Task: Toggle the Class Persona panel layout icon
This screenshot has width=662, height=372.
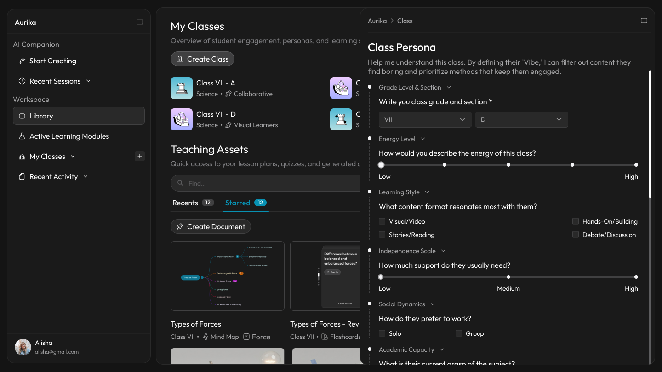Action: 644,21
